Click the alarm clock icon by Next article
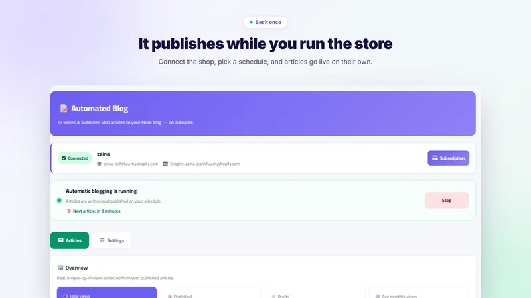The width and height of the screenshot is (531, 298). (69, 211)
